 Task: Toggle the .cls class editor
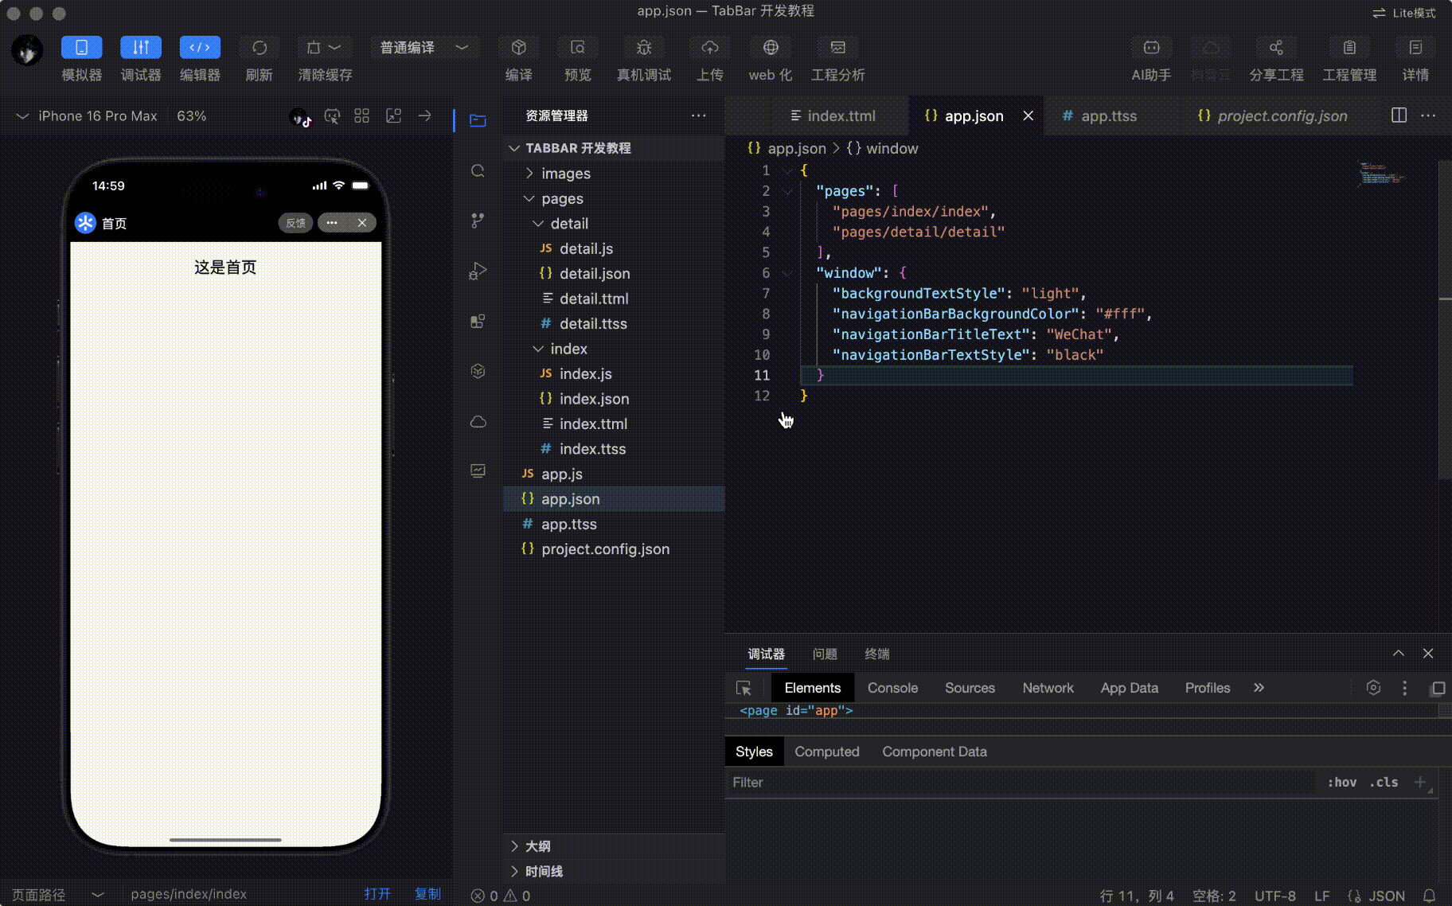[1384, 783]
